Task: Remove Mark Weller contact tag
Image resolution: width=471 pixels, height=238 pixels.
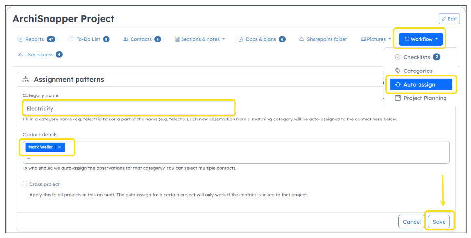Action: [60, 147]
